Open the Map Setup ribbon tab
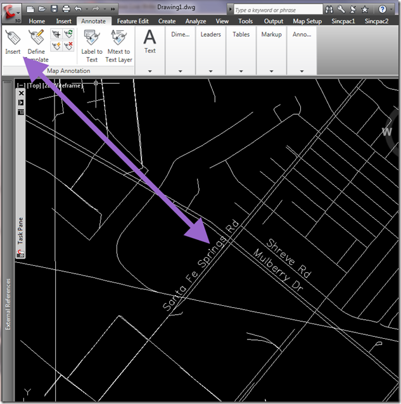The height and width of the screenshot is (404, 401). pos(307,21)
